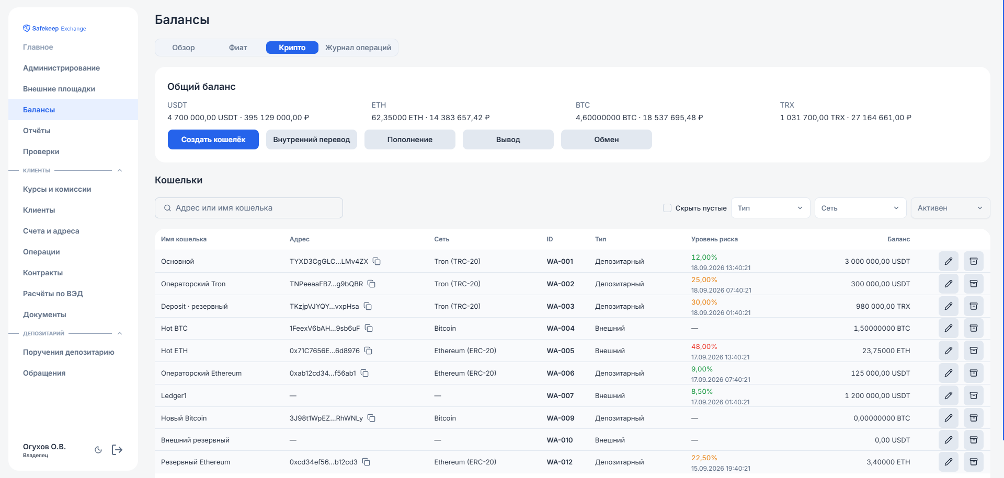Copy the Hot ETH wallet address

point(368,351)
